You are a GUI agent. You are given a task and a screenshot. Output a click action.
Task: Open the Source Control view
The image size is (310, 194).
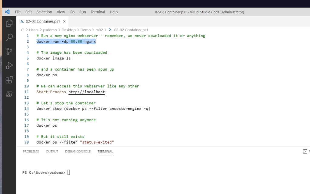point(9,51)
